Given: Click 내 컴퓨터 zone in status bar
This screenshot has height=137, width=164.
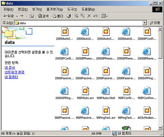Looking at the screenshot, I should coord(122,133).
